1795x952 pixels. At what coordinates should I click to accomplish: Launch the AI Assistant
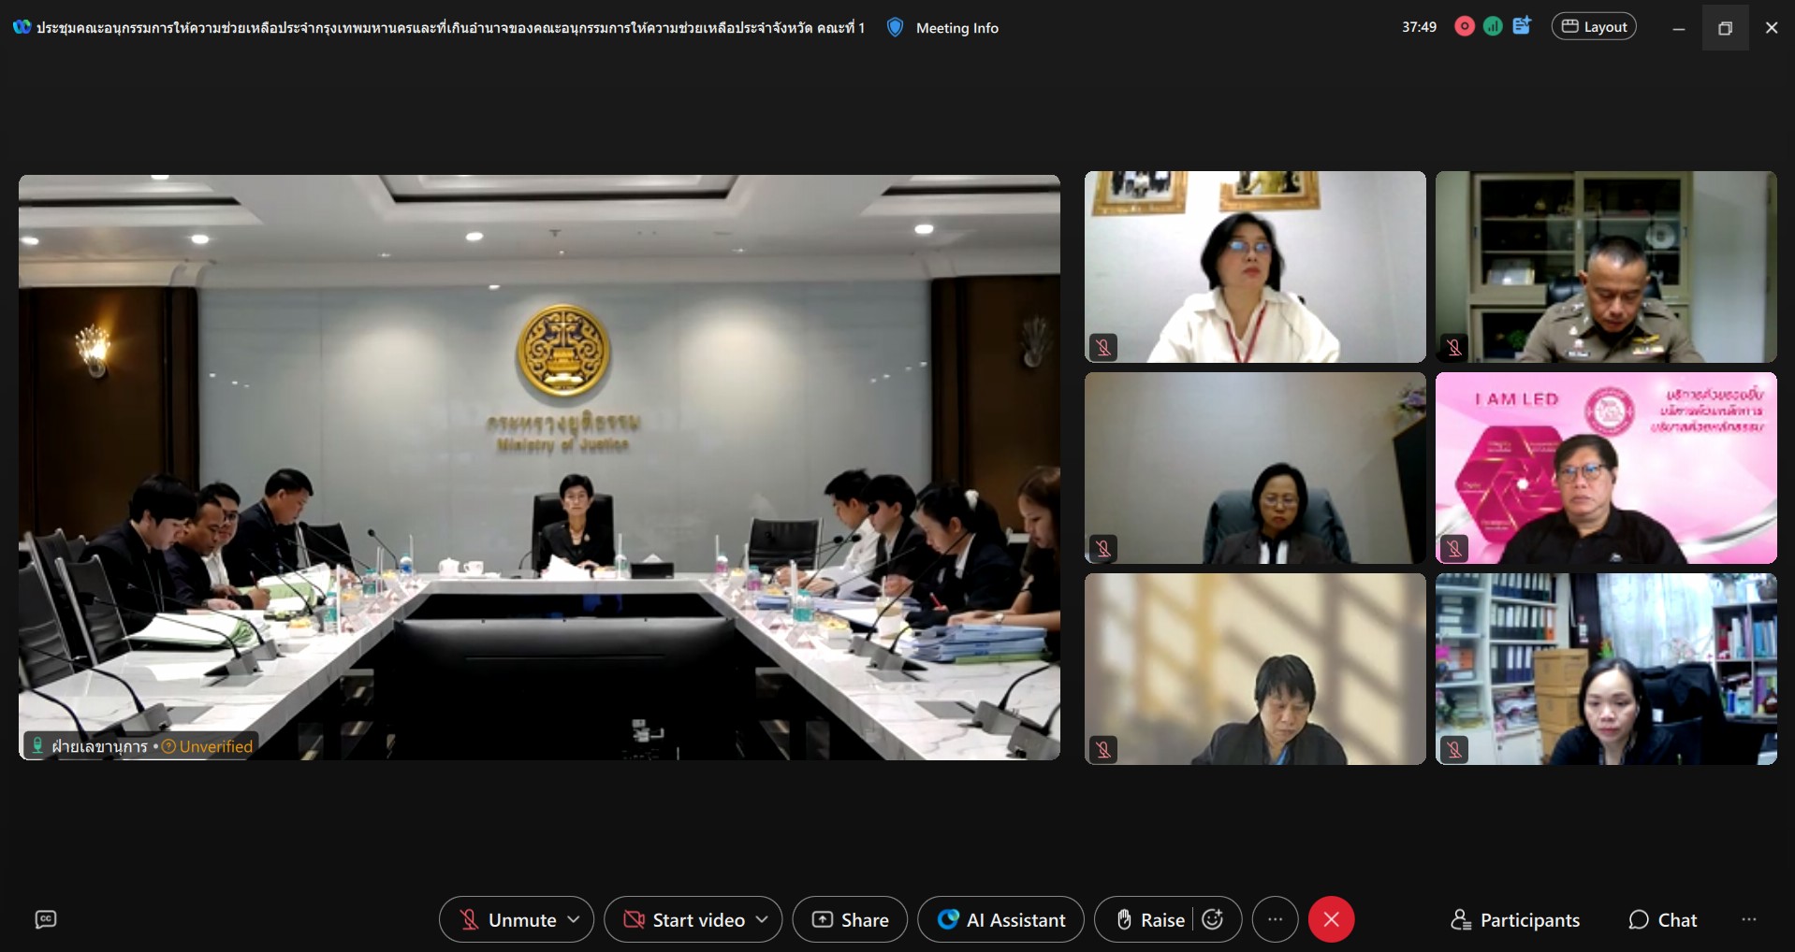[x=1000, y=919]
